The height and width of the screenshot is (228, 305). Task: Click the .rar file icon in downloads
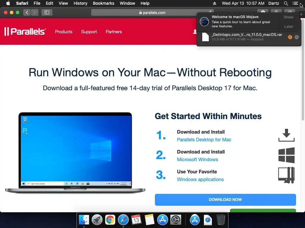[x=205, y=37]
